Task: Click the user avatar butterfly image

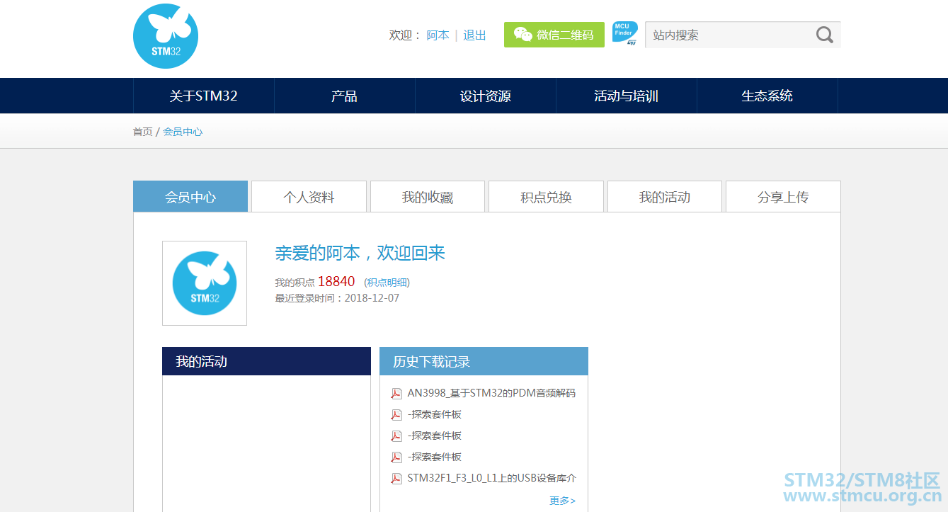Action: click(x=205, y=283)
